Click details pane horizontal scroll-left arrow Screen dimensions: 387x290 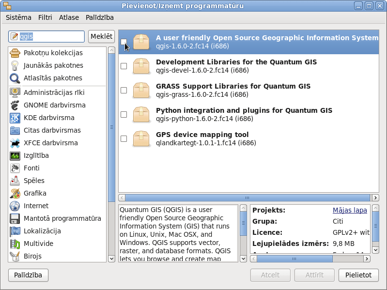coord(253,259)
